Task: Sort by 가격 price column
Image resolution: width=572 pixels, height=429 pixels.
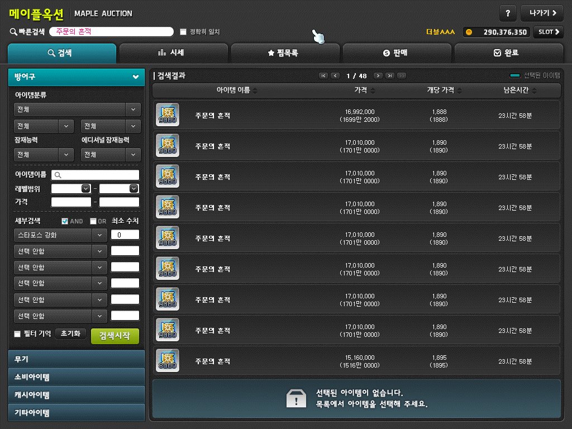Action: pos(364,90)
